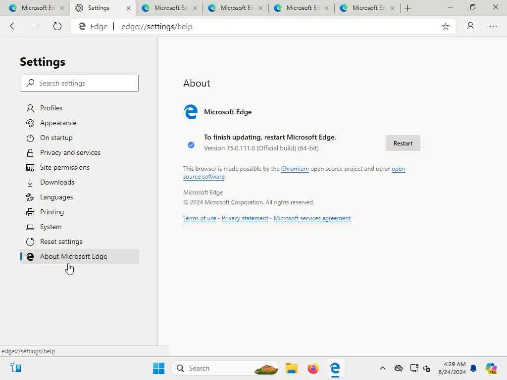Open the Chromium link
This screenshot has height=380, width=507.
295,169
